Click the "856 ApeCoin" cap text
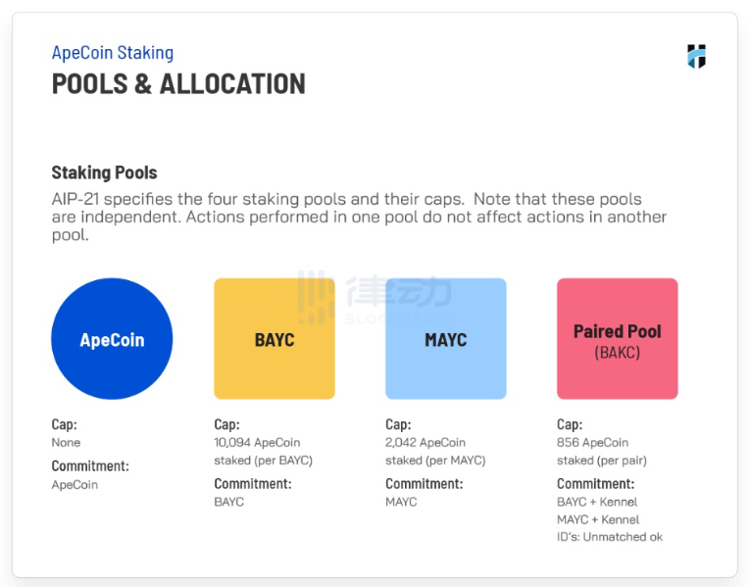 point(592,443)
